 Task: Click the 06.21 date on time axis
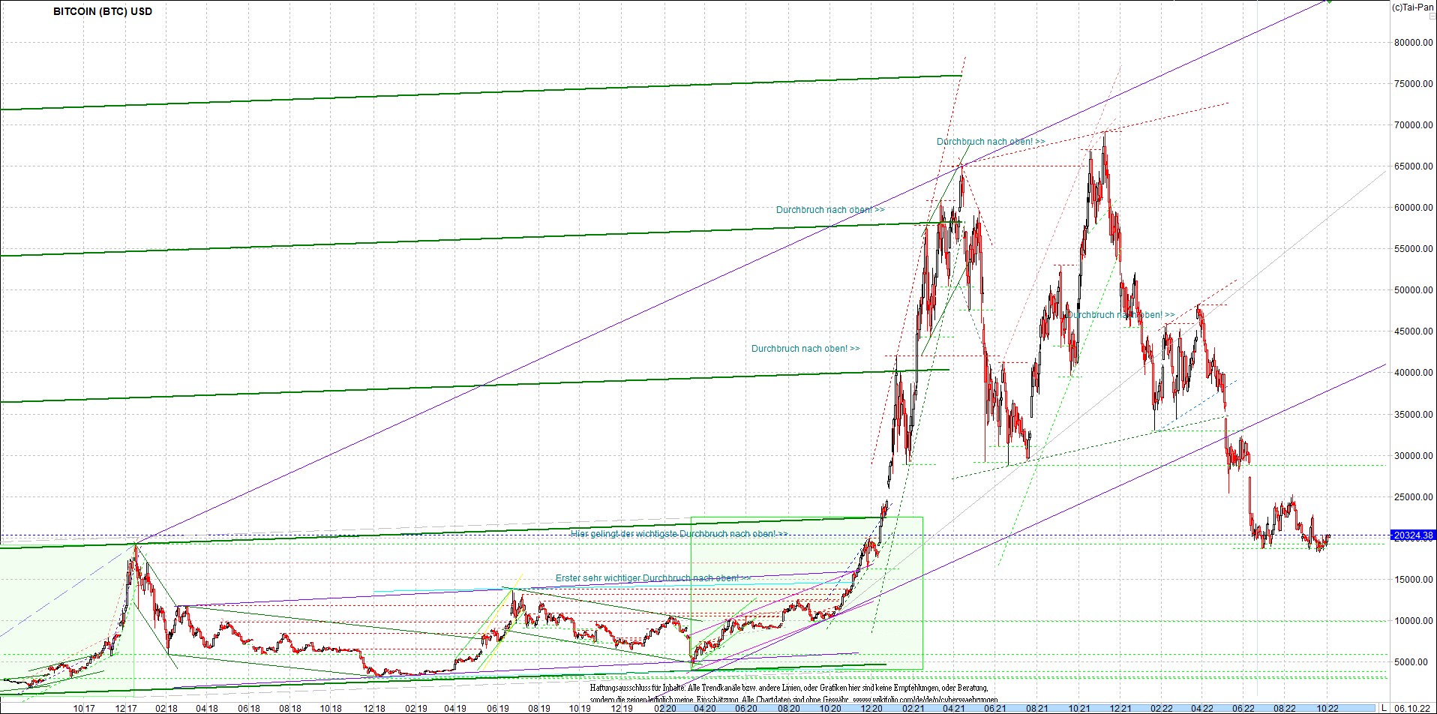coord(994,709)
